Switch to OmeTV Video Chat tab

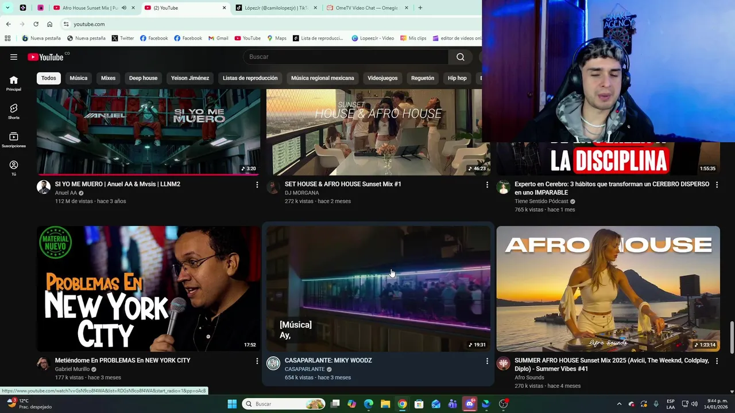(x=367, y=8)
